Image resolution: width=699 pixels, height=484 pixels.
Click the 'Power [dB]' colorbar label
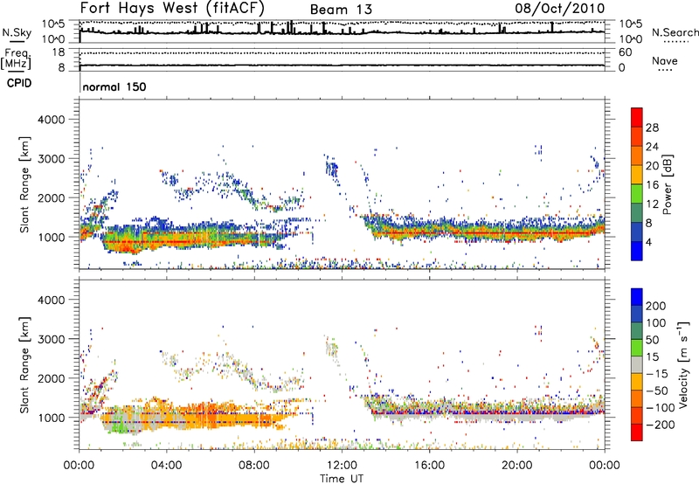coord(667,184)
